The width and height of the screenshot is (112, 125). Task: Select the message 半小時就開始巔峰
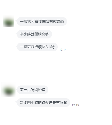(x=34, y=34)
